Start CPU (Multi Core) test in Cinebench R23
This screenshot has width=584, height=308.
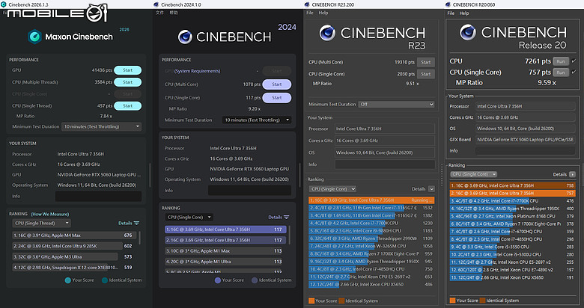(426, 62)
